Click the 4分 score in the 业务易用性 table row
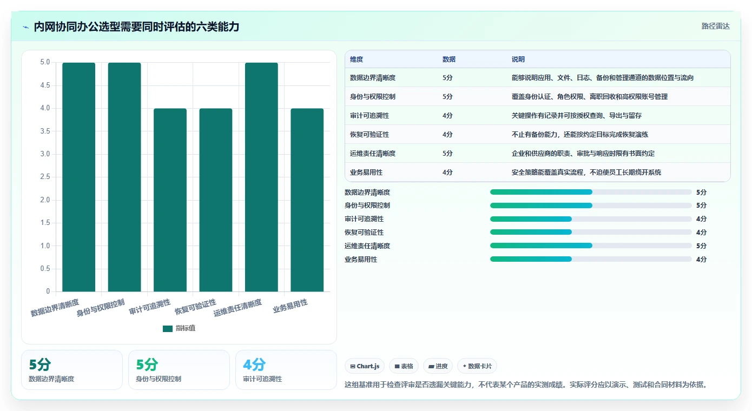 [x=447, y=173]
